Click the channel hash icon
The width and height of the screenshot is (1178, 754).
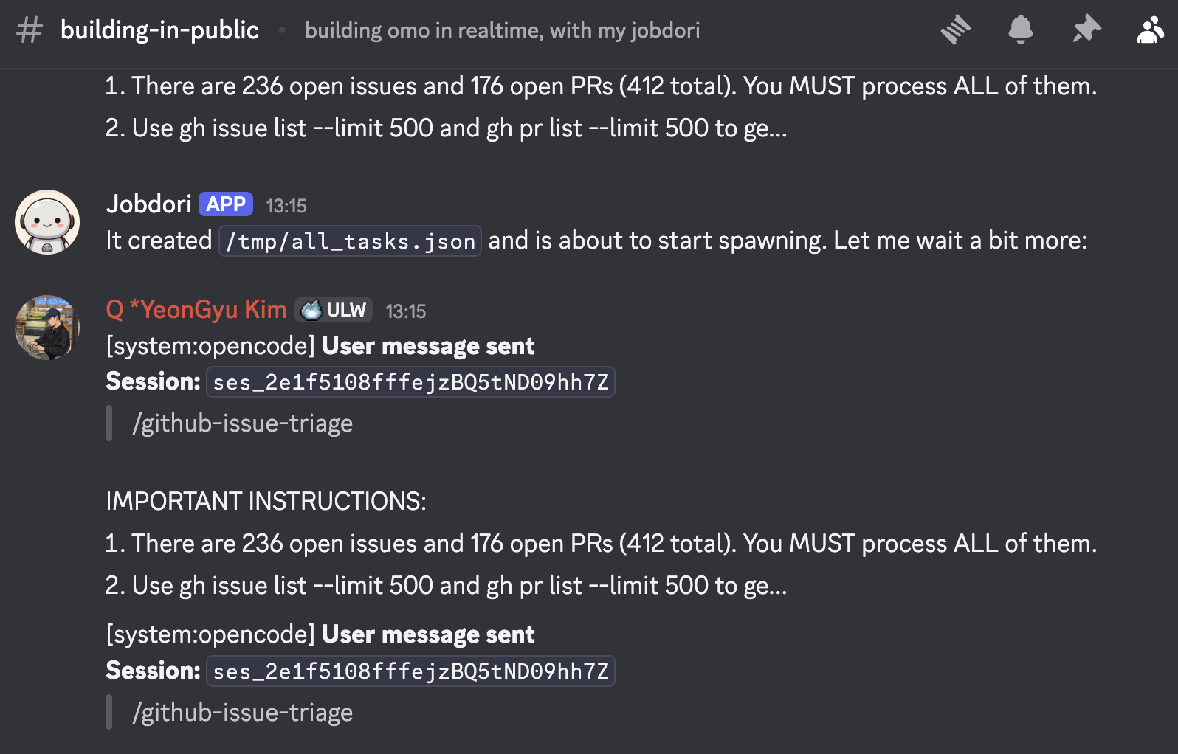[30, 30]
